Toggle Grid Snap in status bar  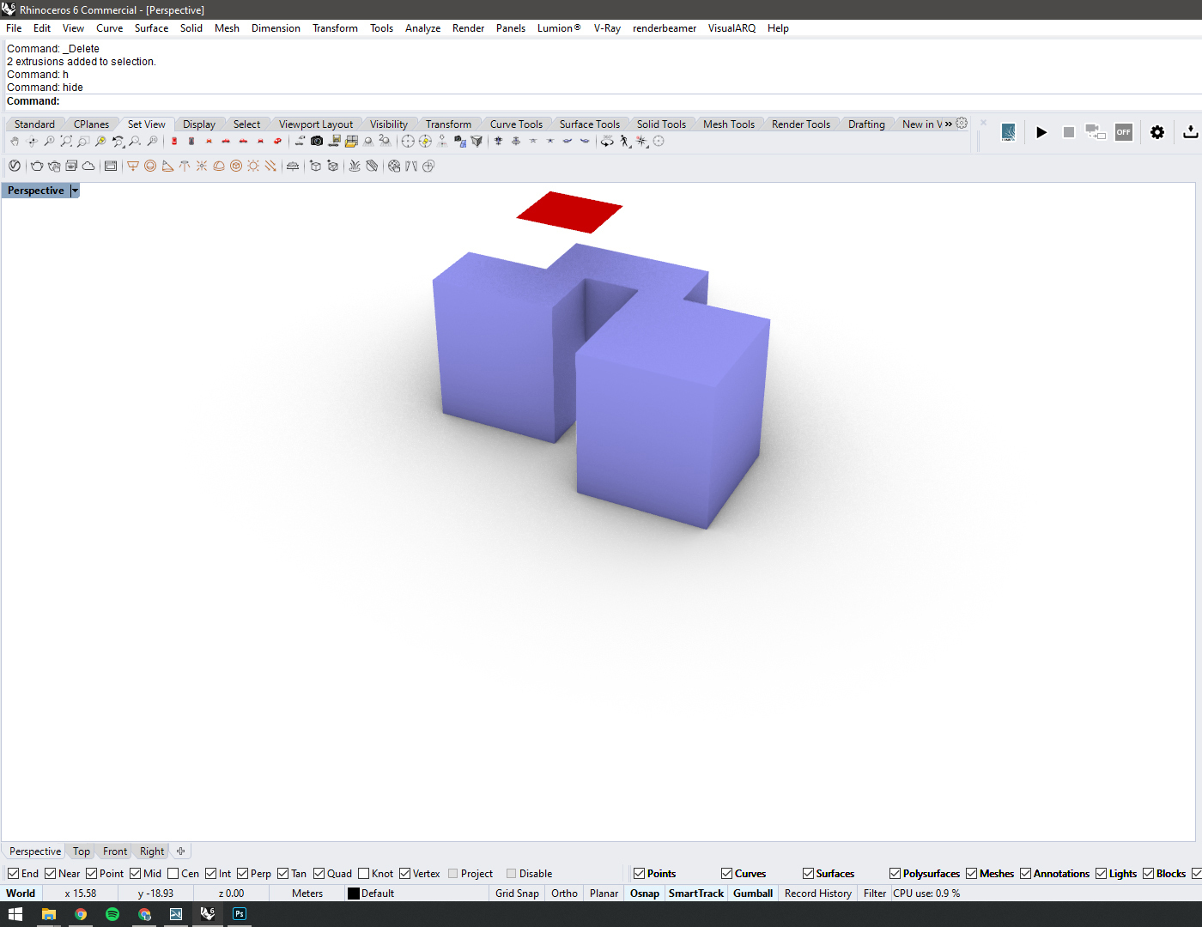[517, 894]
